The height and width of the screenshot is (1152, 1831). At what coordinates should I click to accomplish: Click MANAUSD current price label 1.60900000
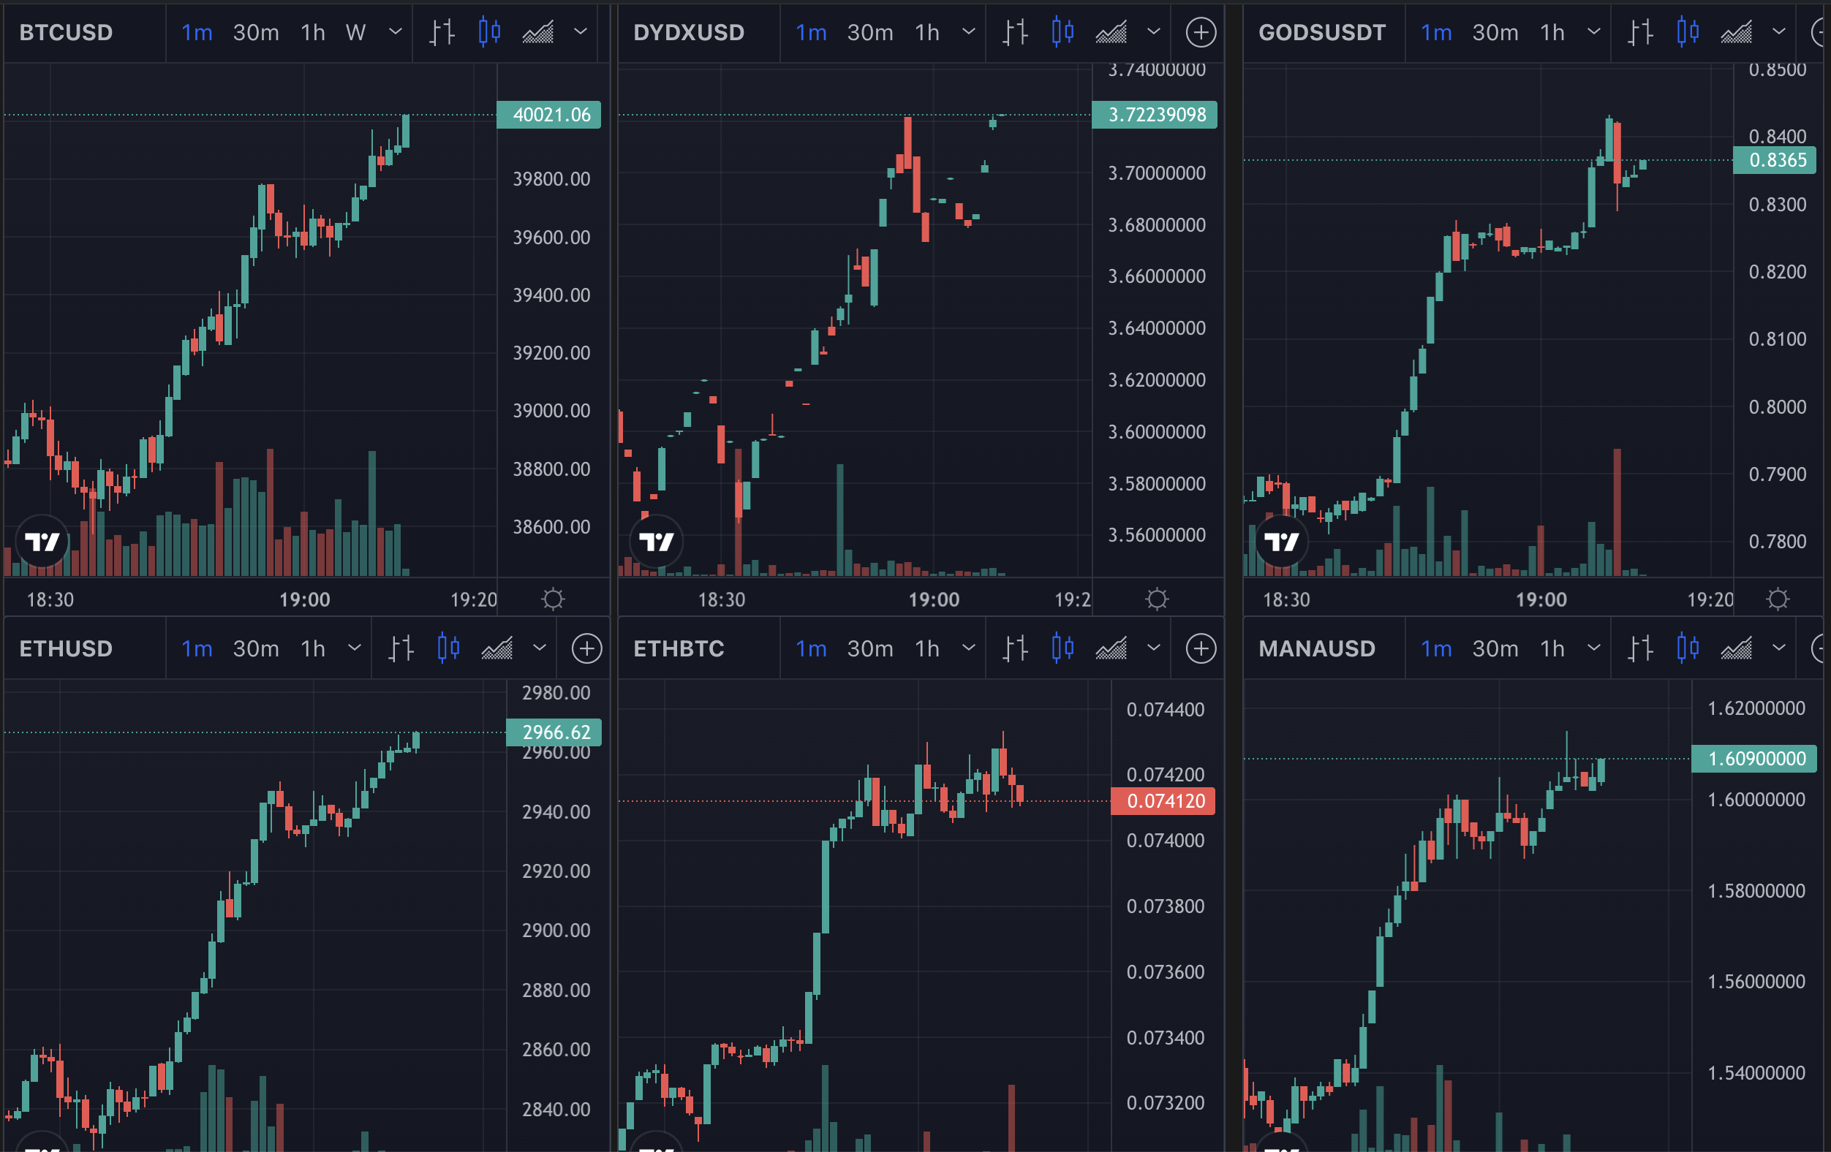[x=1753, y=758]
